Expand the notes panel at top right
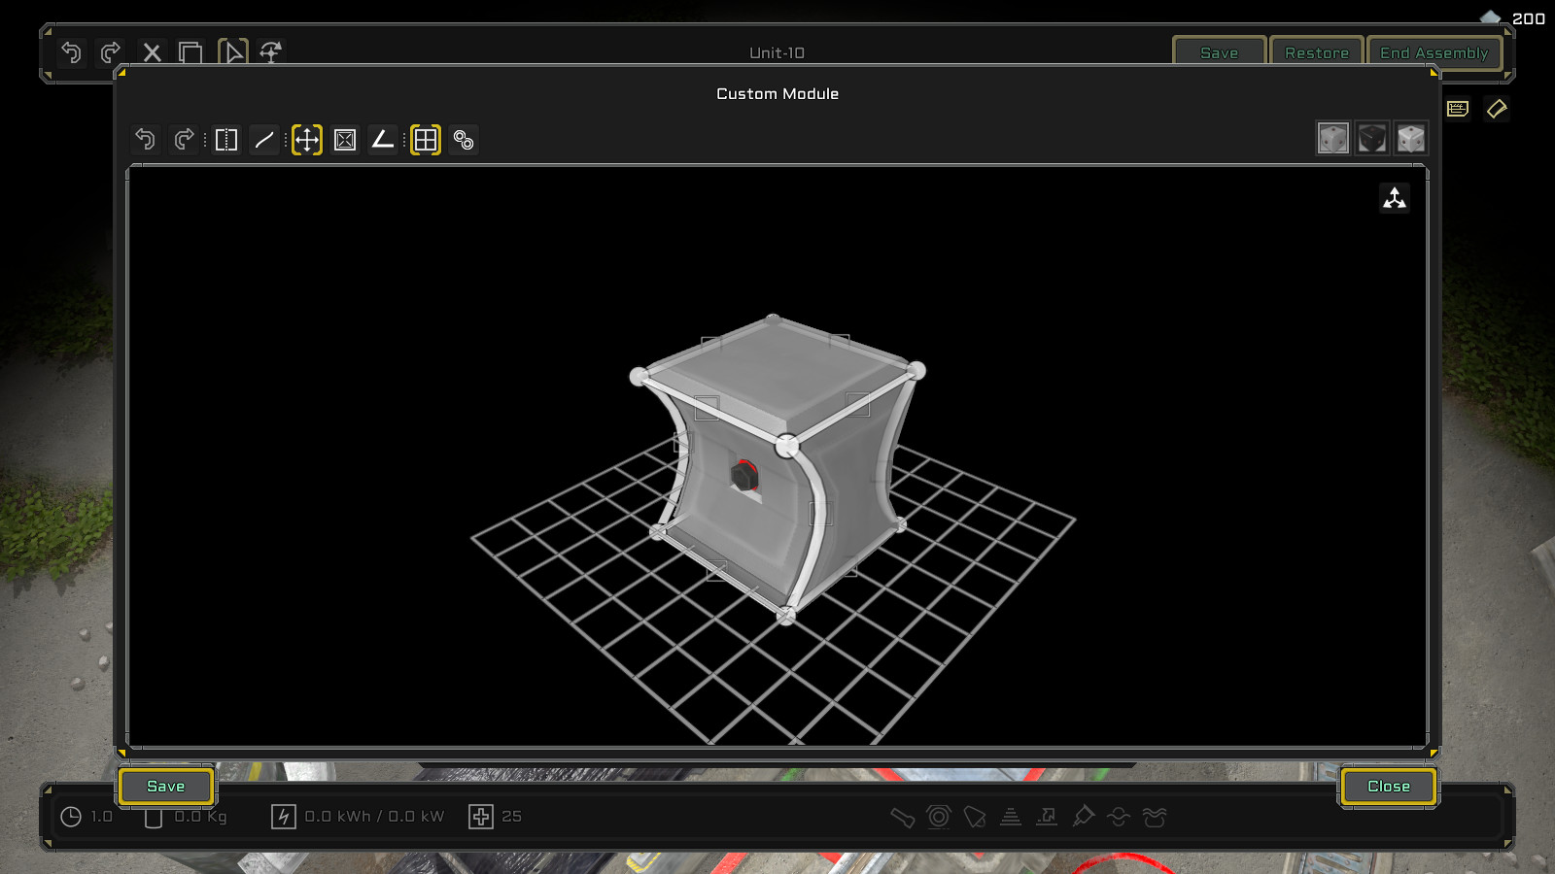The width and height of the screenshot is (1555, 874). (1455, 108)
